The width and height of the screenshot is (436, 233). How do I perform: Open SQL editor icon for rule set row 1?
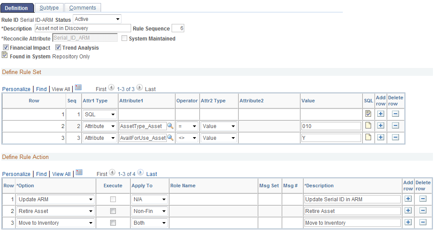(368, 113)
